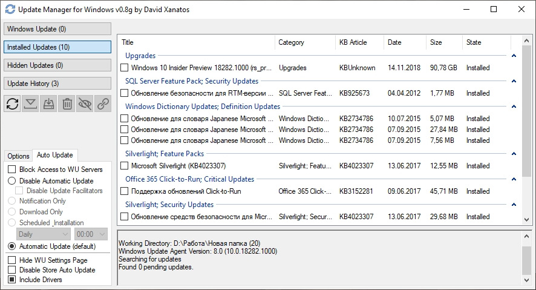Check the Microsoft Silverlight (KB4023307) row

[125, 166]
